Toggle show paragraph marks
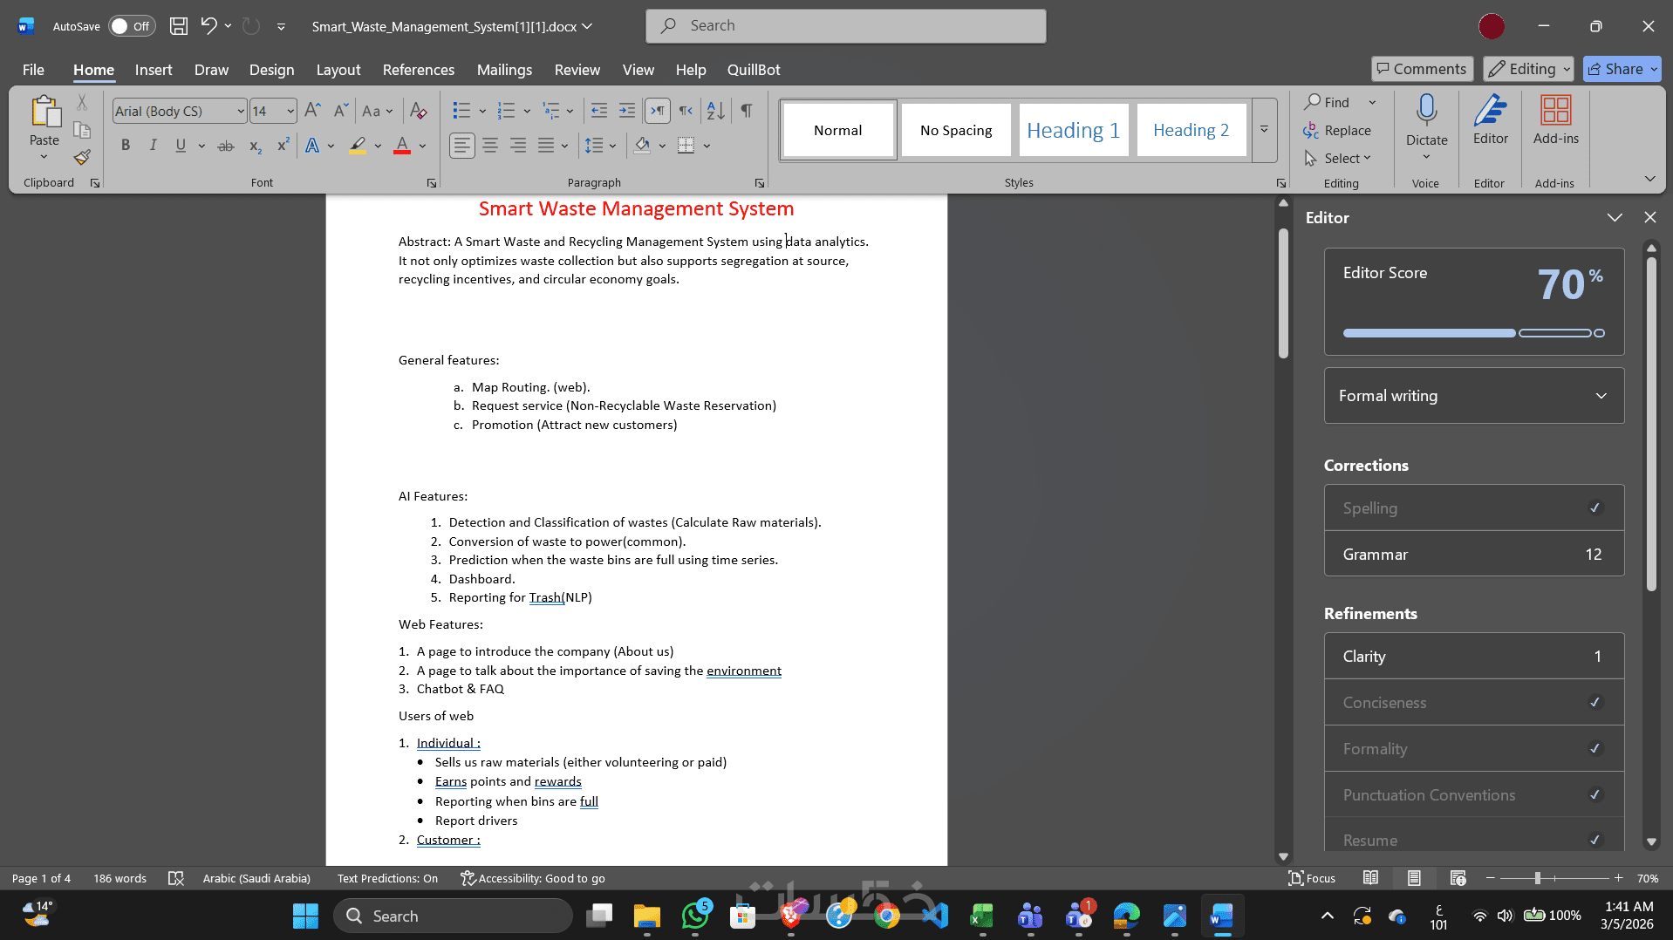 tap(747, 111)
